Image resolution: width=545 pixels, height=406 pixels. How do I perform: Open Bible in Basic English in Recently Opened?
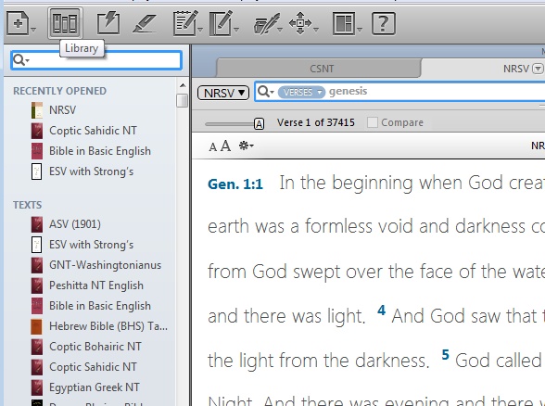pyautogui.click(x=100, y=151)
